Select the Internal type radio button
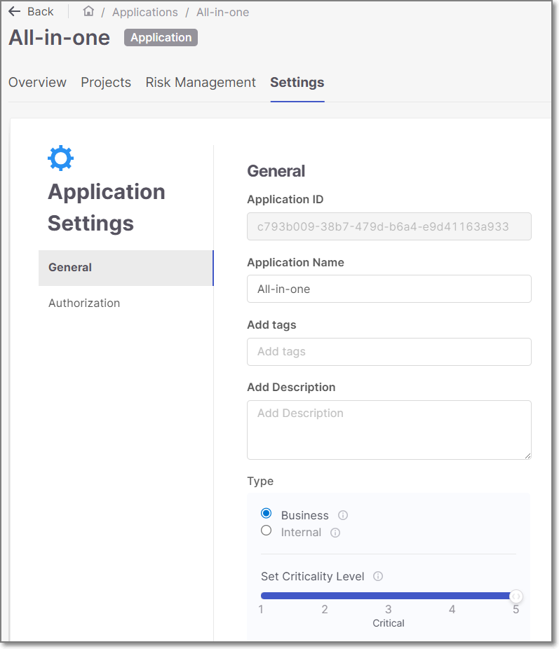This screenshot has width=559, height=649. point(267,531)
